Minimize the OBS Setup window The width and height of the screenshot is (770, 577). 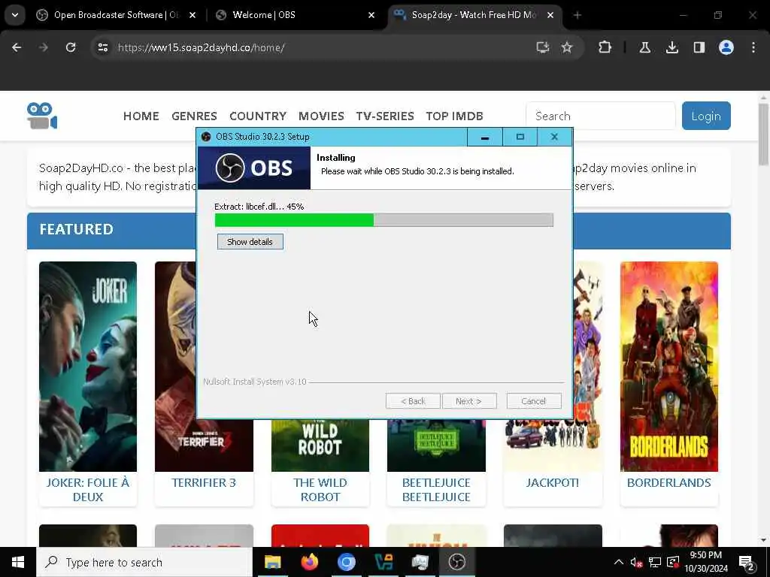click(485, 137)
